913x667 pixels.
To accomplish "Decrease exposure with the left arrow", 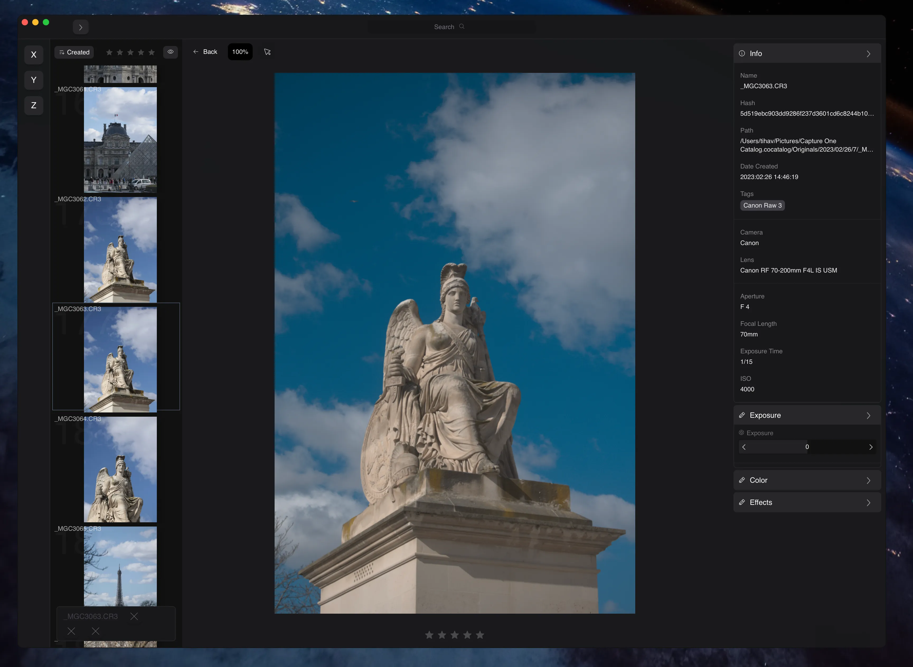I will click(744, 447).
